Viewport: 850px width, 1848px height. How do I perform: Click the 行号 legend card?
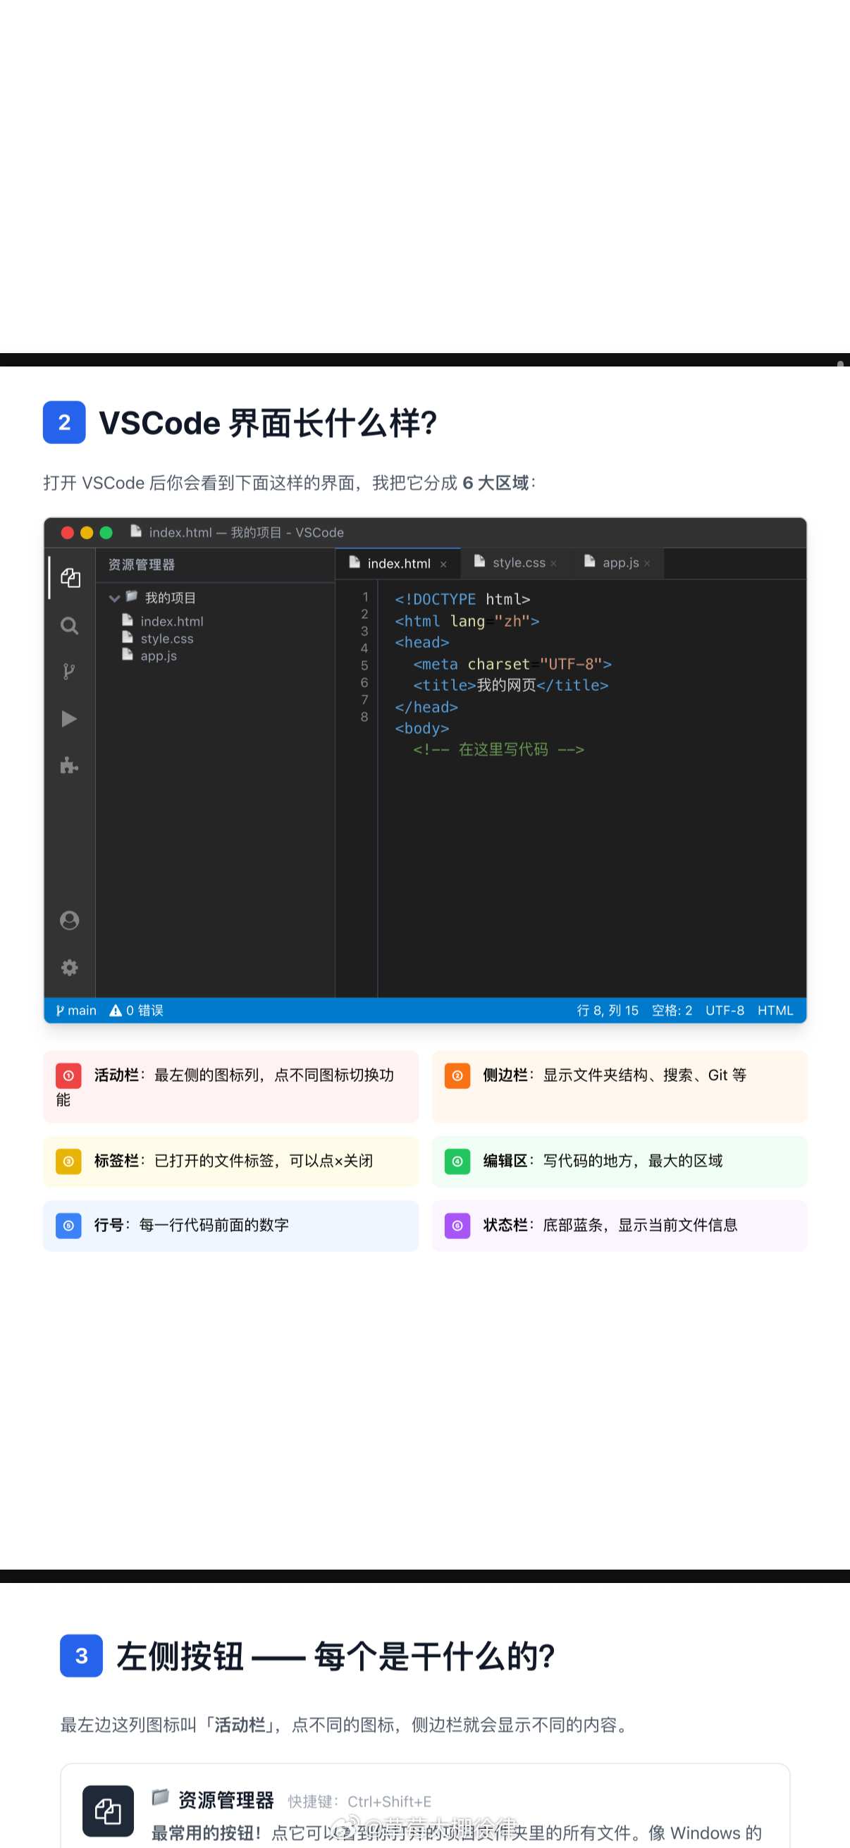tap(231, 1225)
